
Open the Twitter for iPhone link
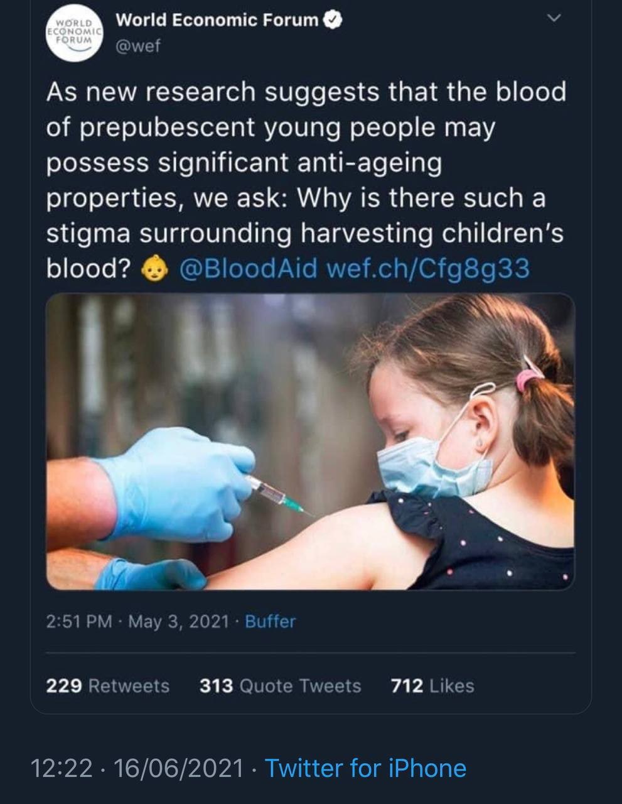[x=365, y=768]
